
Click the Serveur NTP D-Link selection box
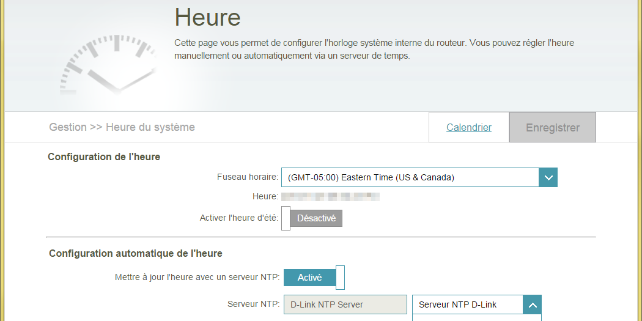468,304
